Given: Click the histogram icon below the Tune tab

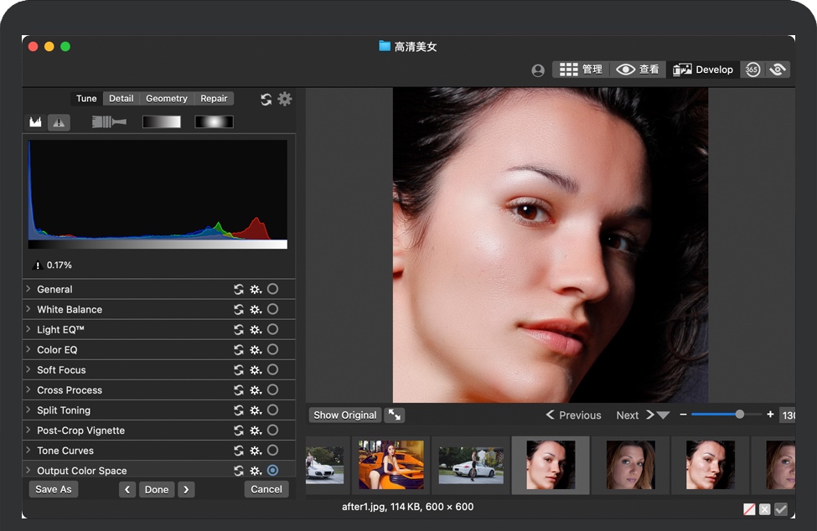Looking at the screenshot, I should click(35, 122).
